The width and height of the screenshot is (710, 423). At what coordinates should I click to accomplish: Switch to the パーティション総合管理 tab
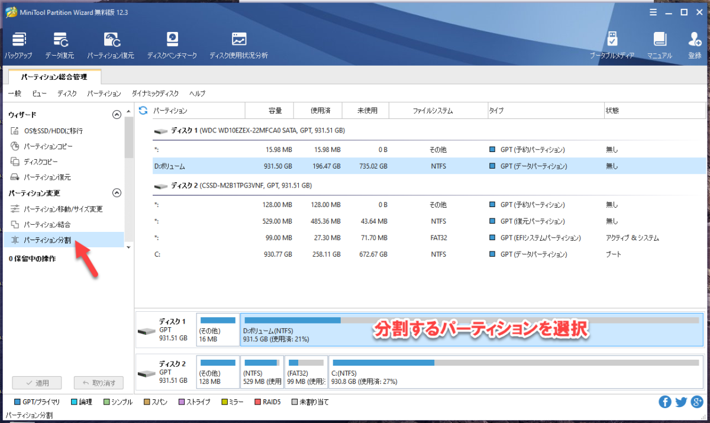click(54, 77)
